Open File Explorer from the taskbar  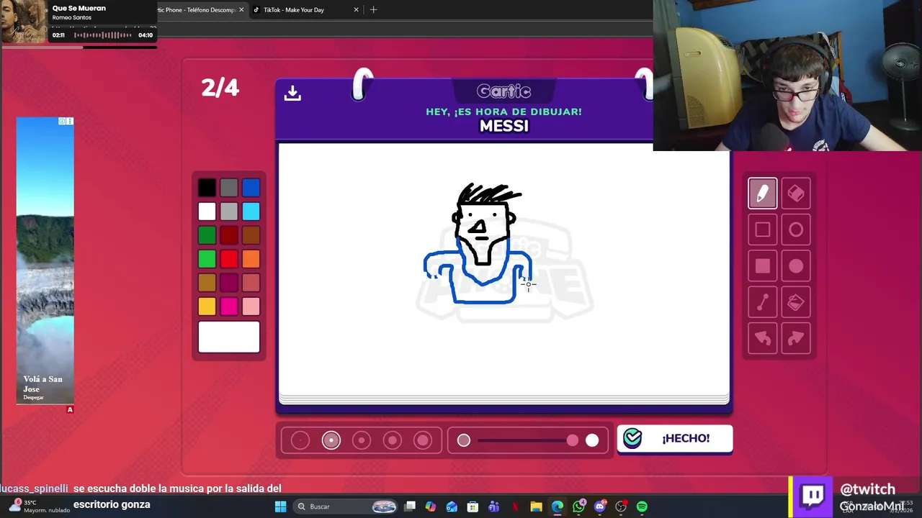pyautogui.click(x=536, y=506)
